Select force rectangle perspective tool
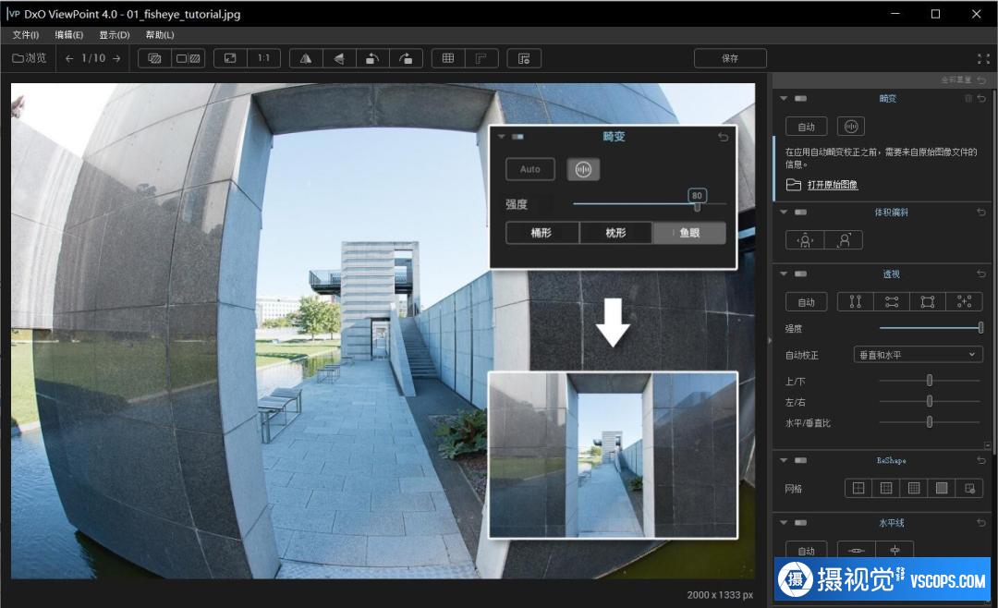The width and height of the screenshot is (998, 608). (x=928, y=302)
